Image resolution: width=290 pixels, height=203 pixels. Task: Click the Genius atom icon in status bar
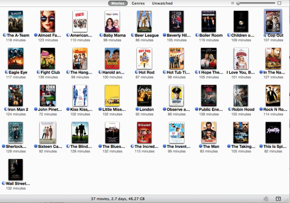point(266,199)
